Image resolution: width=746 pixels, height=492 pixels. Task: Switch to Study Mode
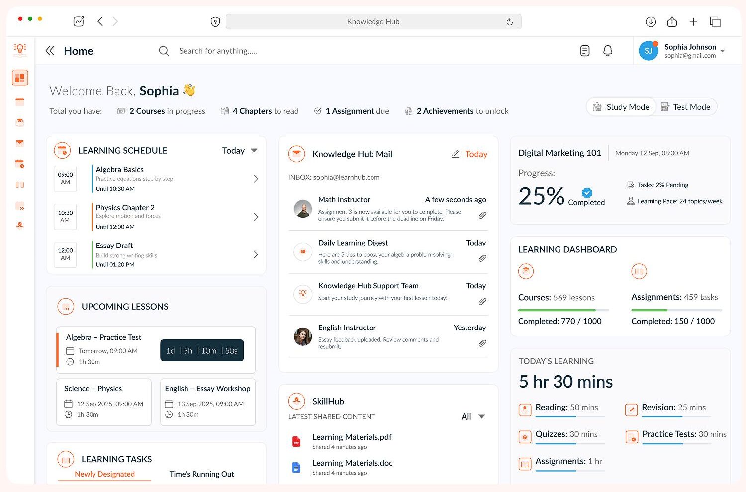tap(621, 107)
